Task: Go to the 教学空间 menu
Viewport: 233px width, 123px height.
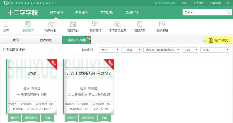Action: (x=56, y=12)
